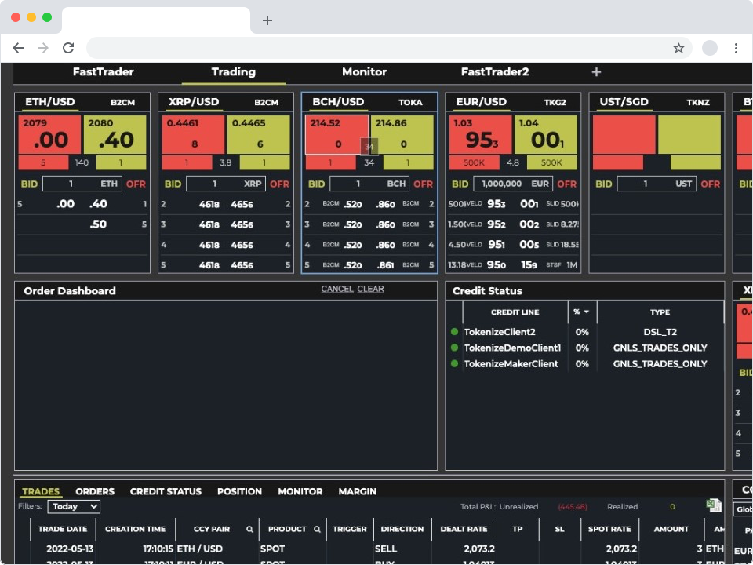The height and width of the screenshot is (565, 753).
Task: Export trades with the Excel icon
Action: tap(714, 505)
